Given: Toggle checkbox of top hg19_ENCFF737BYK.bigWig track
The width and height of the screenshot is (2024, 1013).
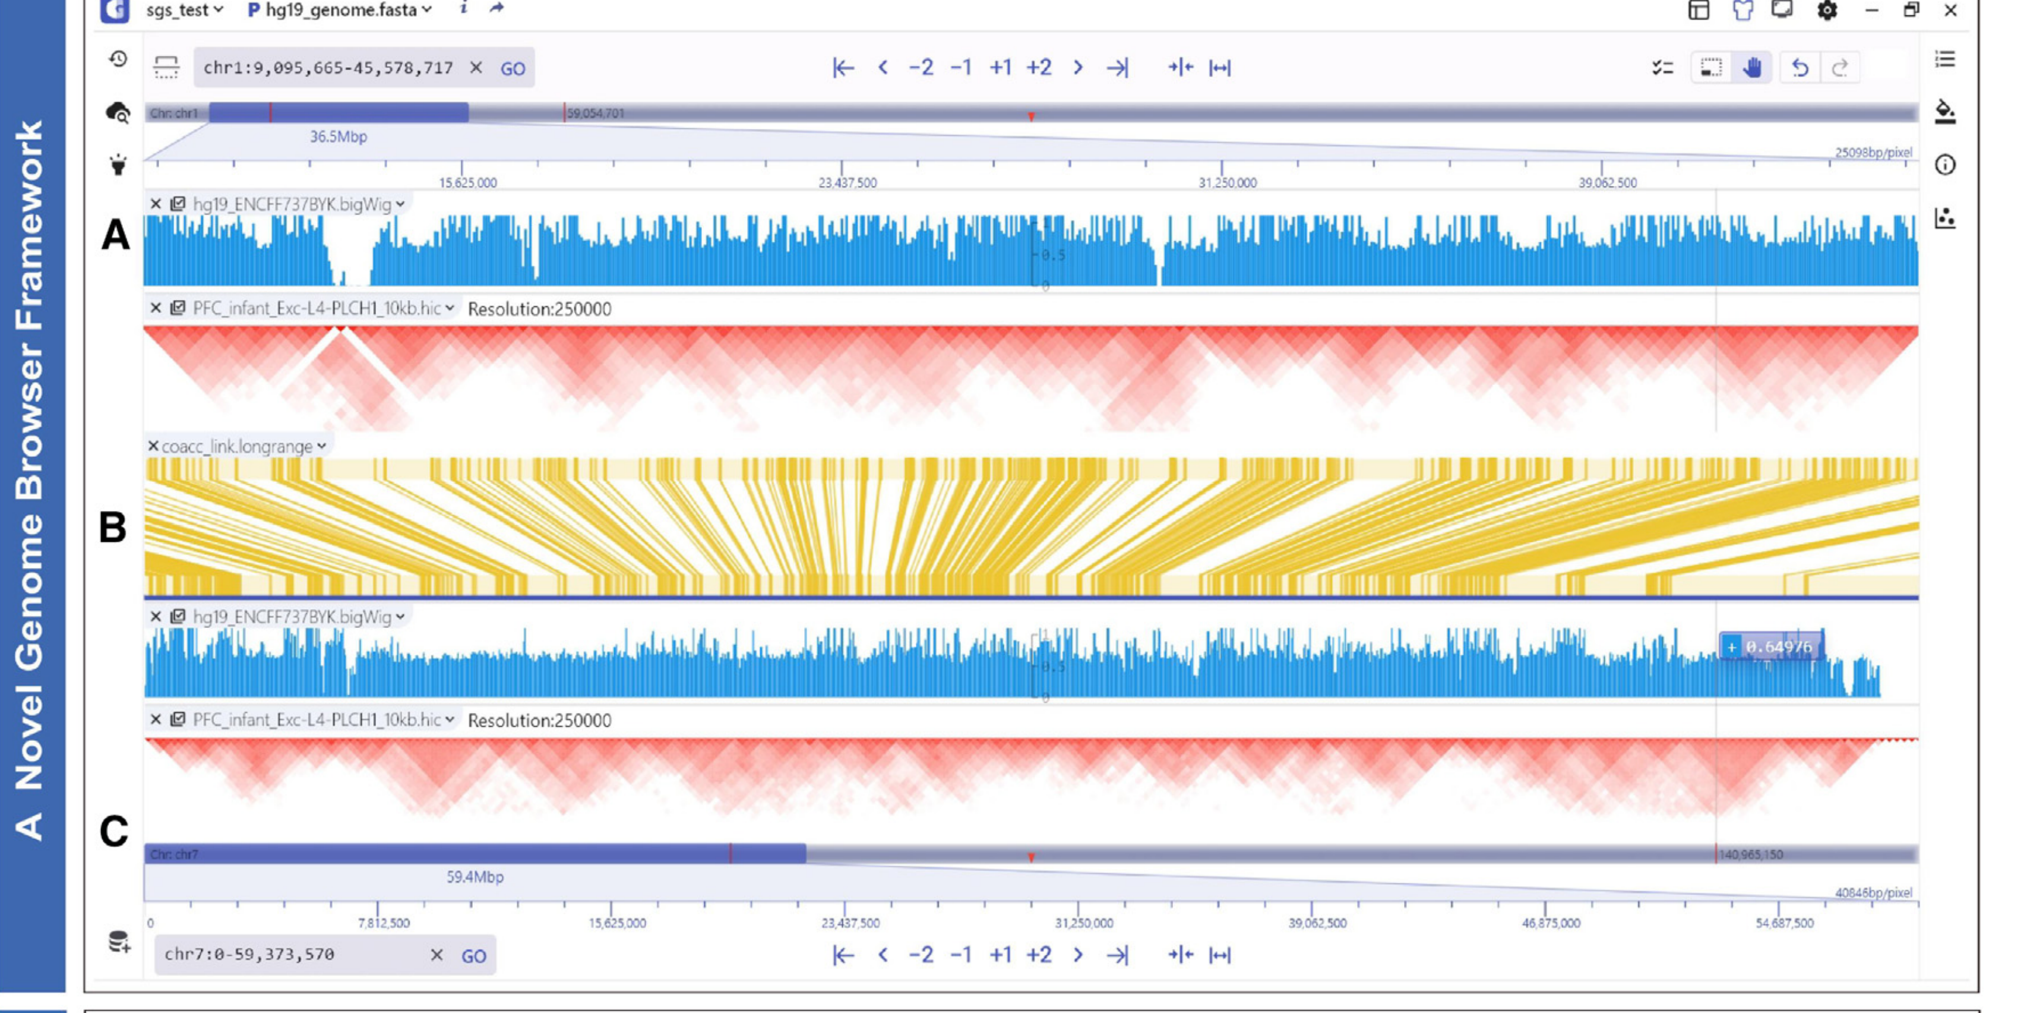Looking at the screenshot, I should (x=178, y=204).
